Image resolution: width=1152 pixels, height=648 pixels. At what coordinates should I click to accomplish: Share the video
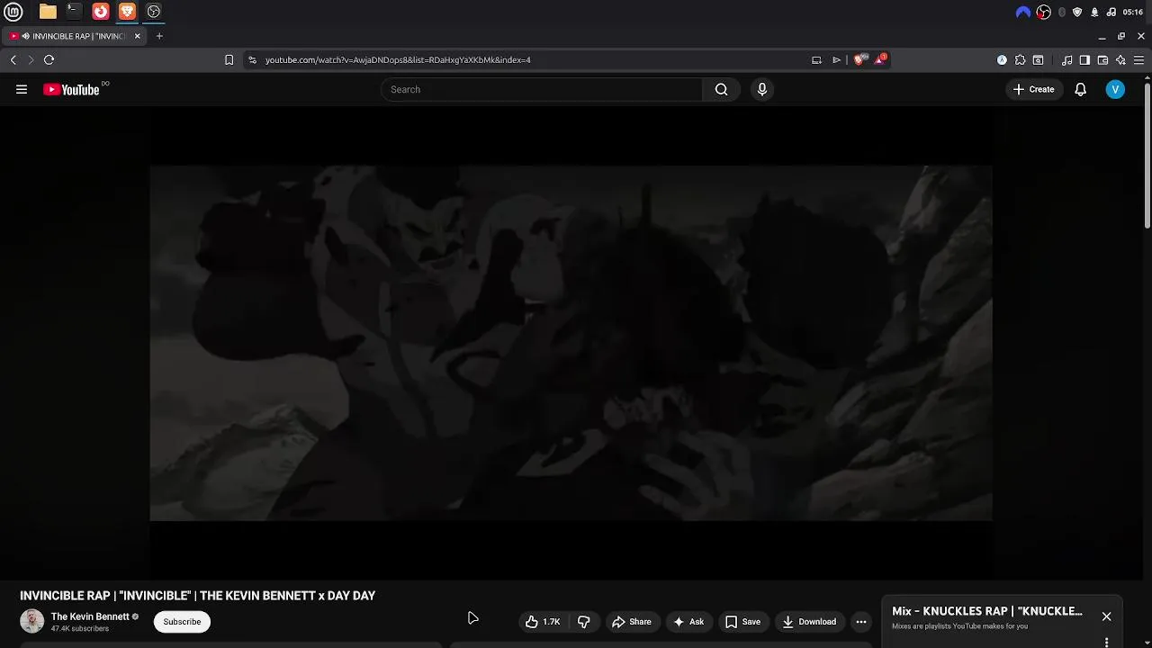pos(631,622)
